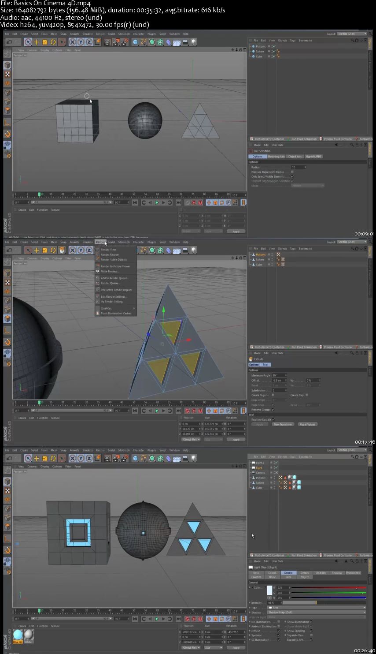Viewport: 376px width, 654px height.
Task: Click the Floor object icon in the 00:17:46 frame
Action: (177, 250)
